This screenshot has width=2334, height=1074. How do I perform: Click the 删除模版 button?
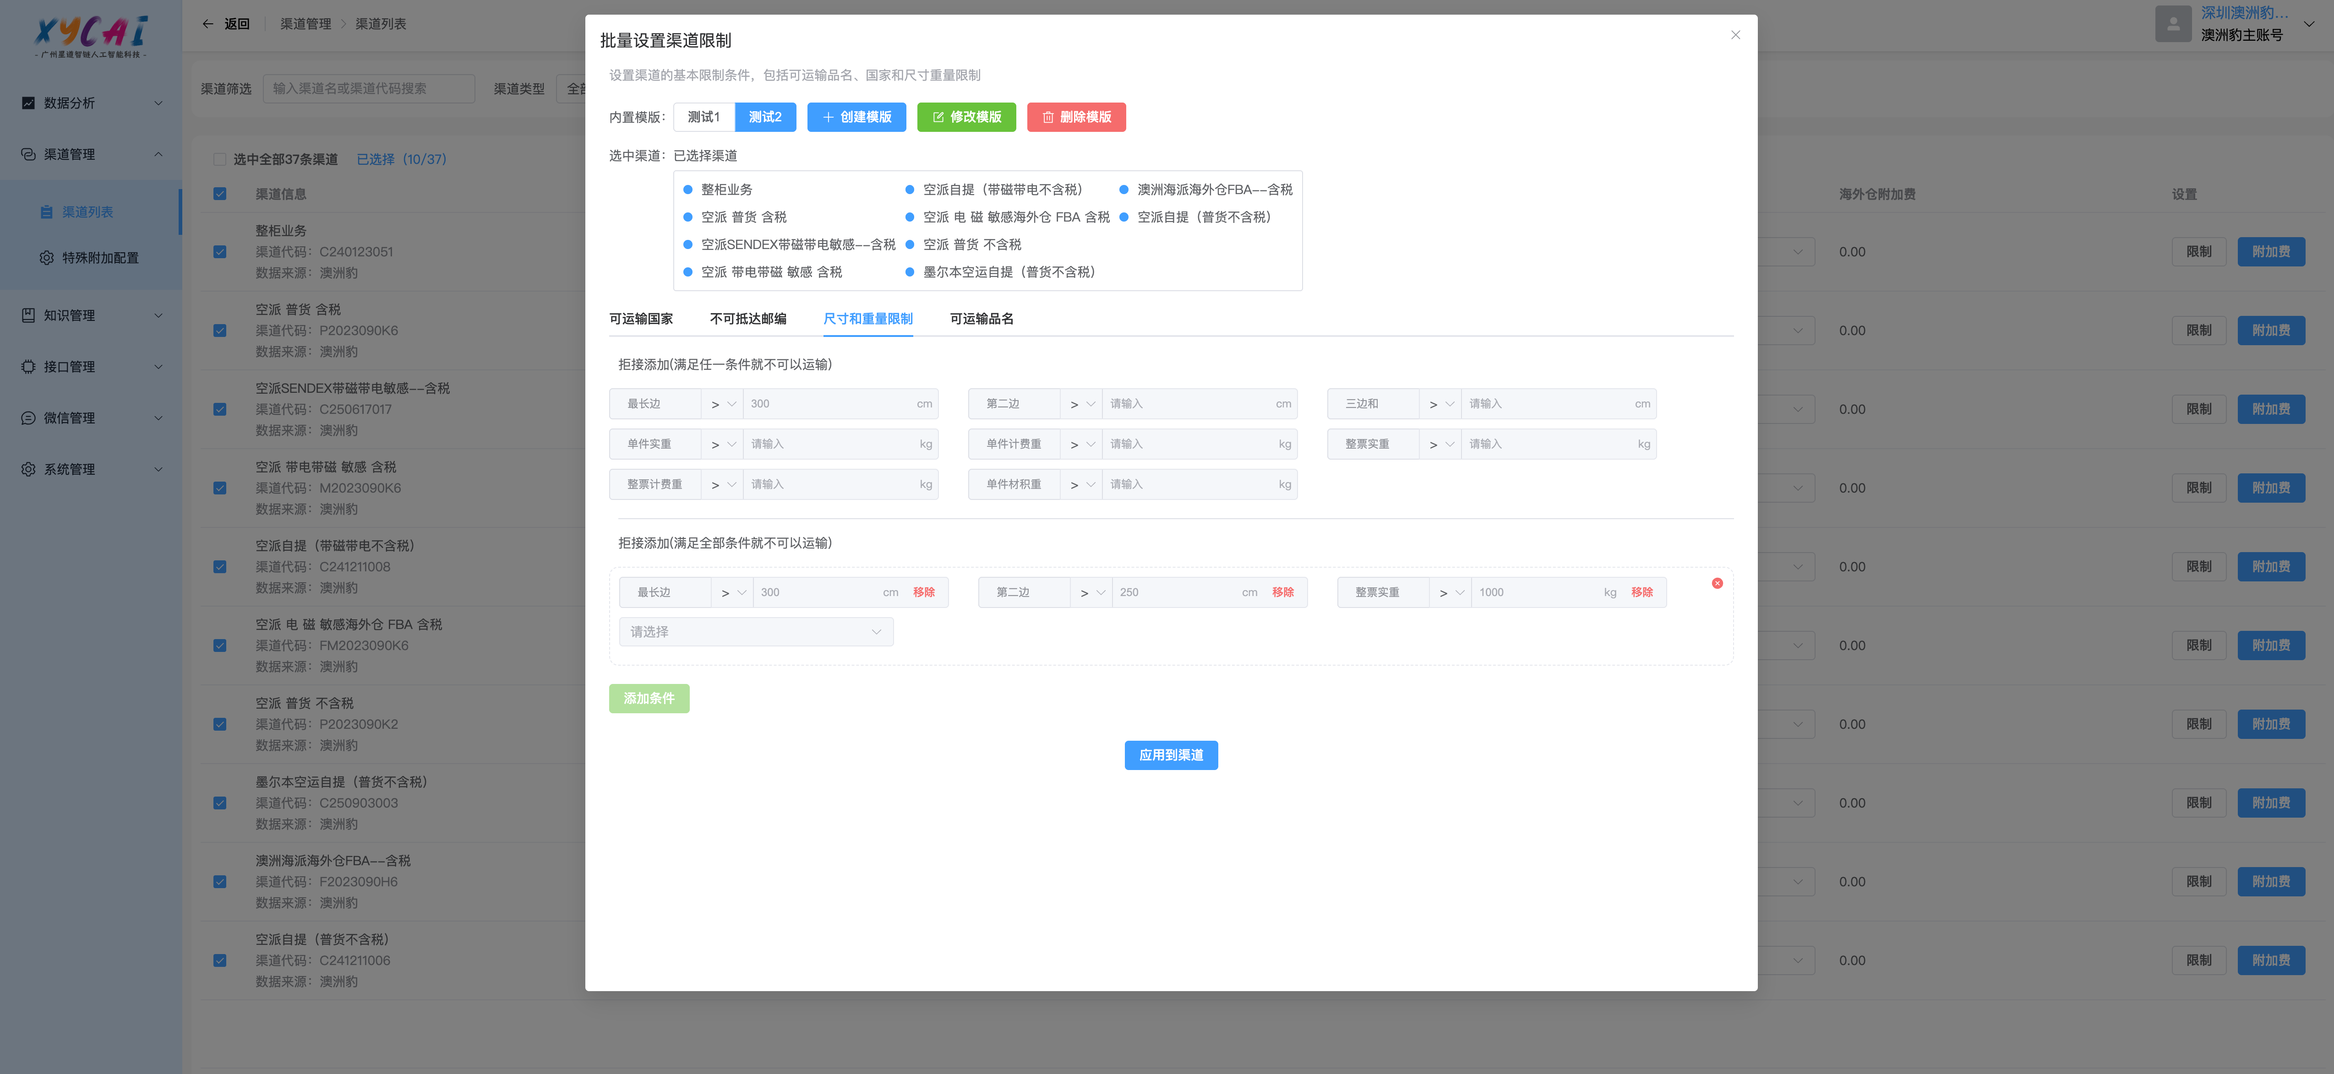1075,117
